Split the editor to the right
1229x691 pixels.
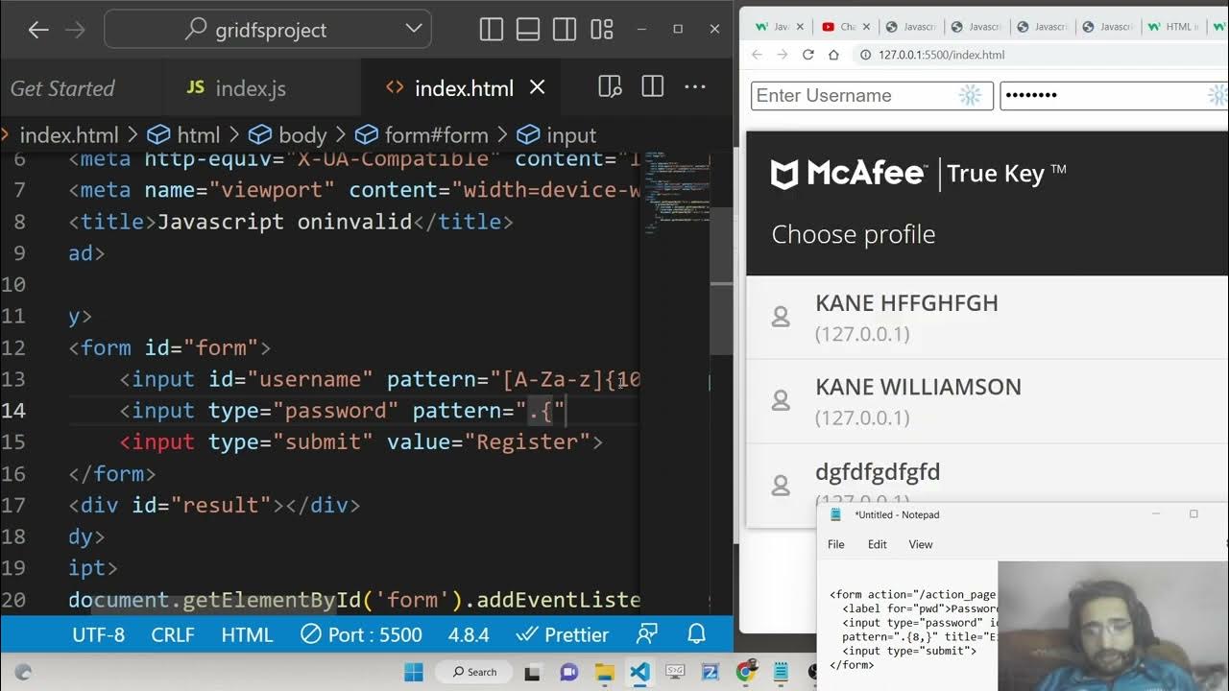pyautogui.click(x=653, y=87)
